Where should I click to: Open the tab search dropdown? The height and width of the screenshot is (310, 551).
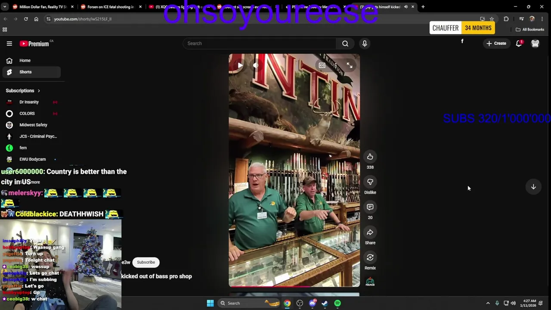(5, 7)
